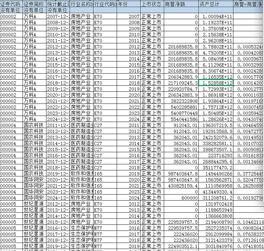
Task: Select 000004 code in 国农科技 2014 row
Action: 11,143
